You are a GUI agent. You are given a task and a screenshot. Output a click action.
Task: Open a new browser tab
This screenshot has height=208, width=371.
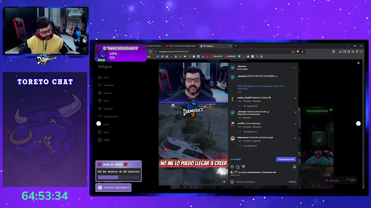[x=236, y=46]
